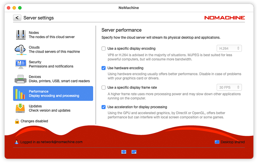Image resolution: width=258 pixels, height=163 pixels.
Task: Uncheck Use hardware encoding
Action: 104,68
